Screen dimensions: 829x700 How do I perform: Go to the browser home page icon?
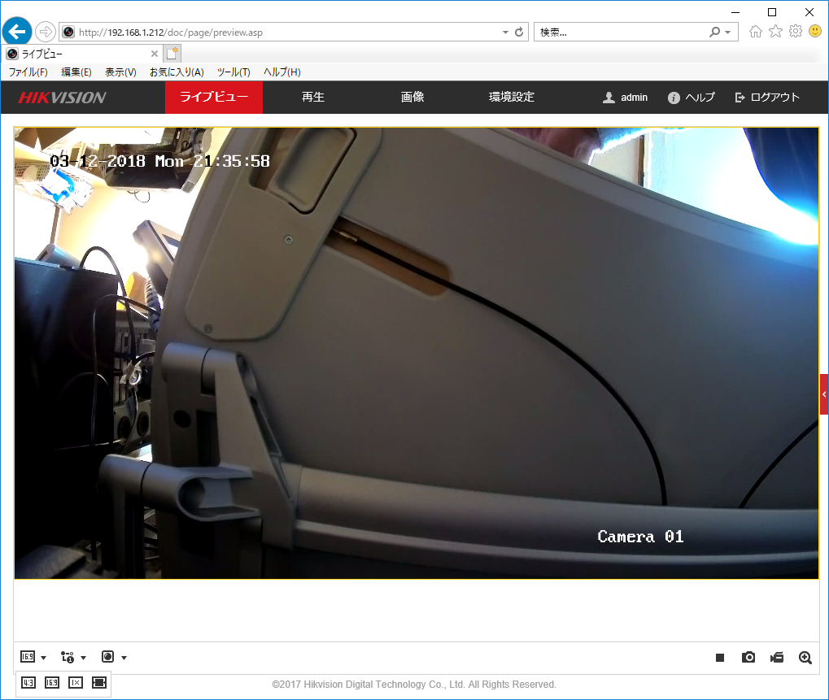pos(756,32)
